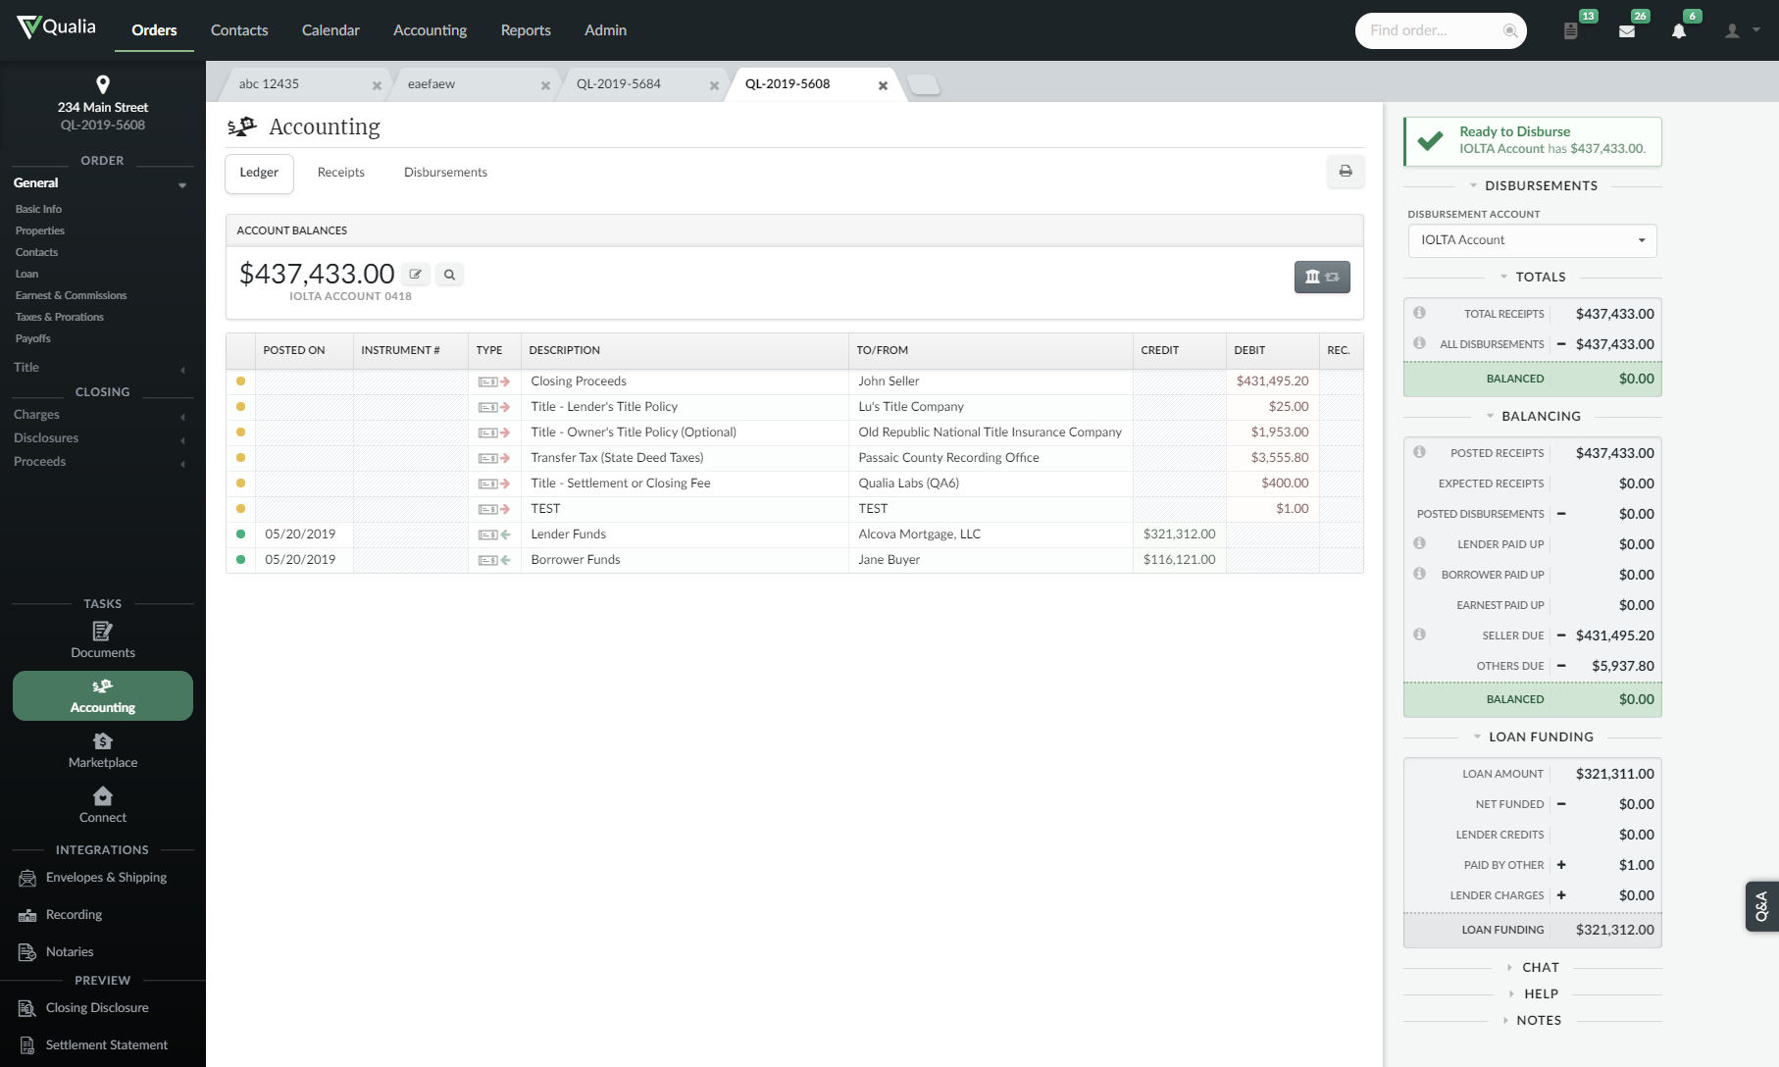Open Basic Info in the sidebar

tap(38, 209)
